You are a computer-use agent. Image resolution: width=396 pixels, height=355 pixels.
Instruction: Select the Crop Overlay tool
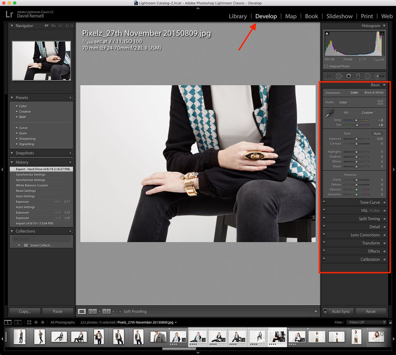(x=329, y=76)
